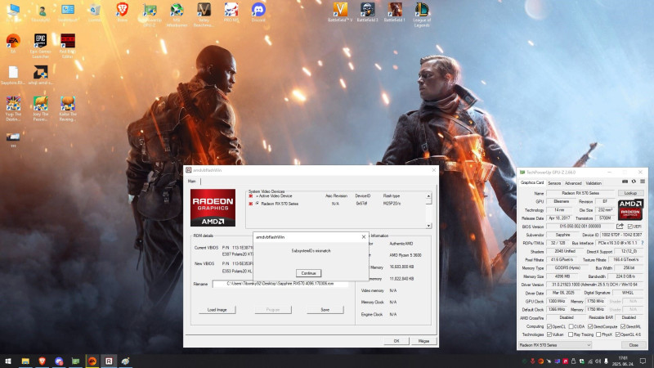Click the Main tab in amdvbflashWin
The height and width of the screenshot is (368, 654).
[x=192, y=181]
